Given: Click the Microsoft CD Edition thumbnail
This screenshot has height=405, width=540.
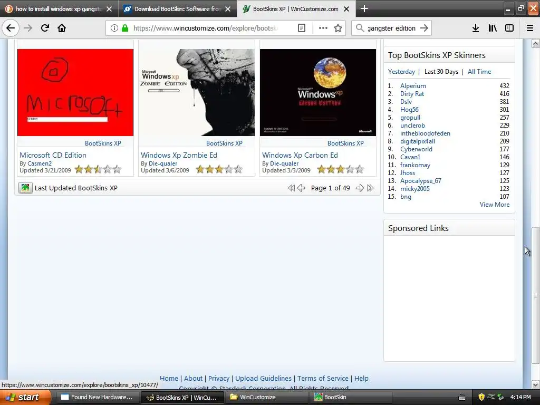Looking at the screenshot, I should [x=75, y=92].
